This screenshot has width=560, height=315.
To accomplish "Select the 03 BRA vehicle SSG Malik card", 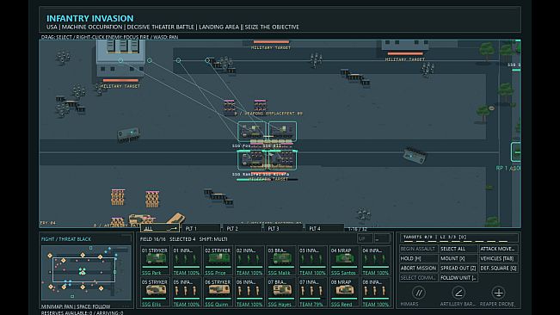I will (280, 261).
